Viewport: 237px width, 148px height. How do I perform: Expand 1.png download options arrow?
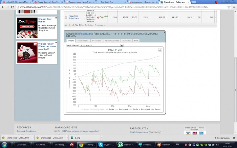102,138
